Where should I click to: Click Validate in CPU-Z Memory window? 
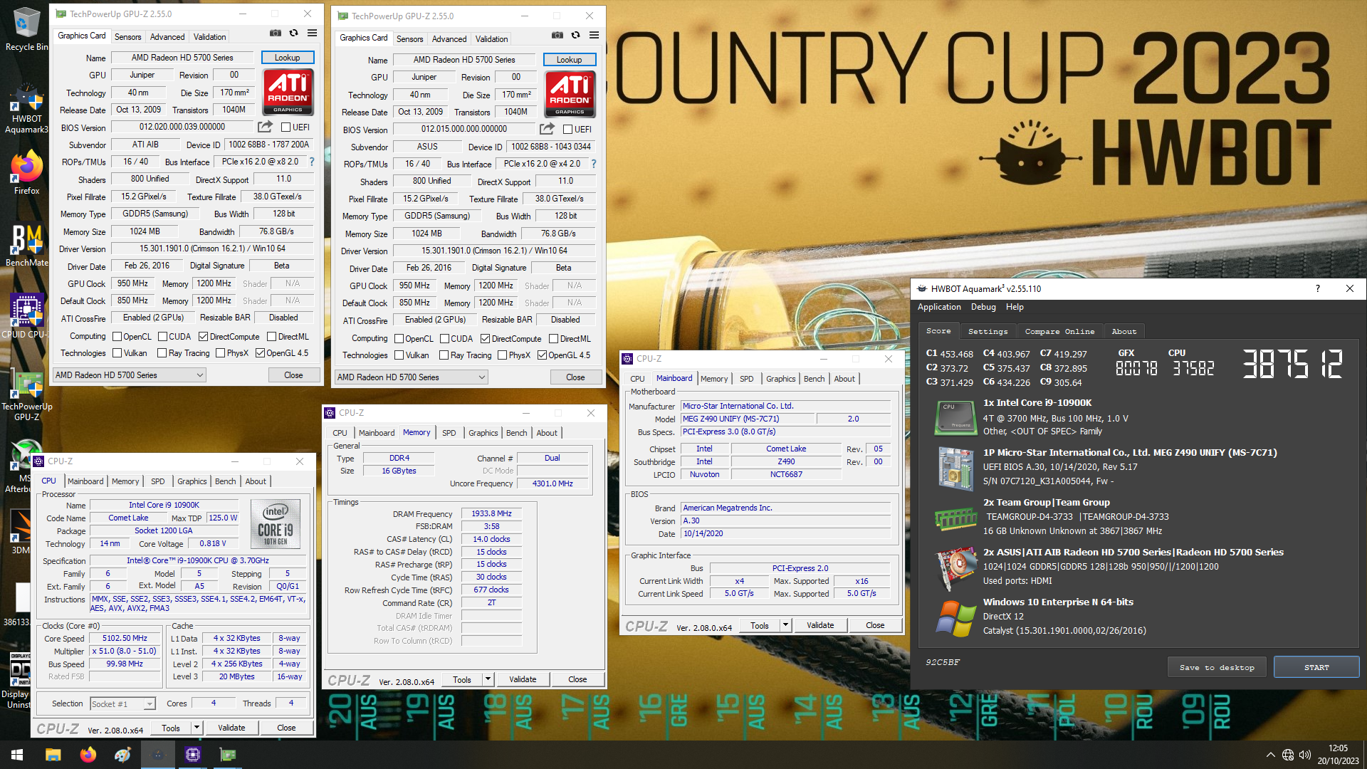click(x=522, y=679)
